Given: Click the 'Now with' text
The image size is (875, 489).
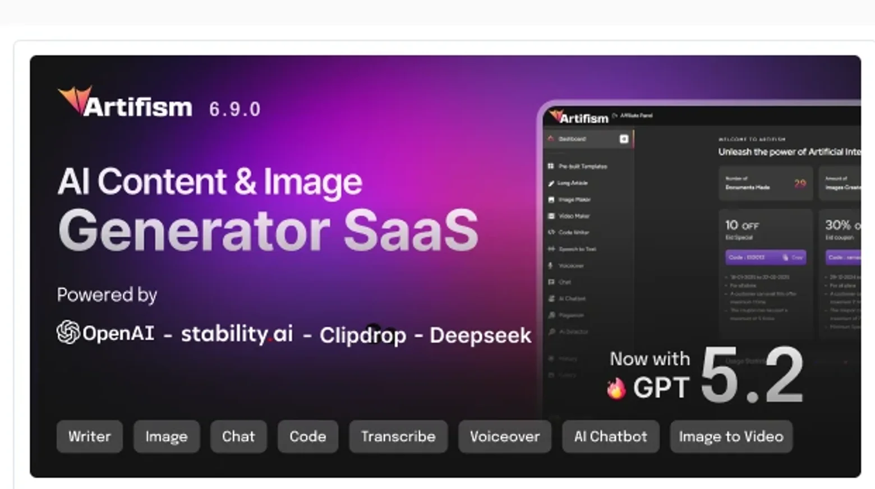Looking at the screenshot, I should 650,359.
